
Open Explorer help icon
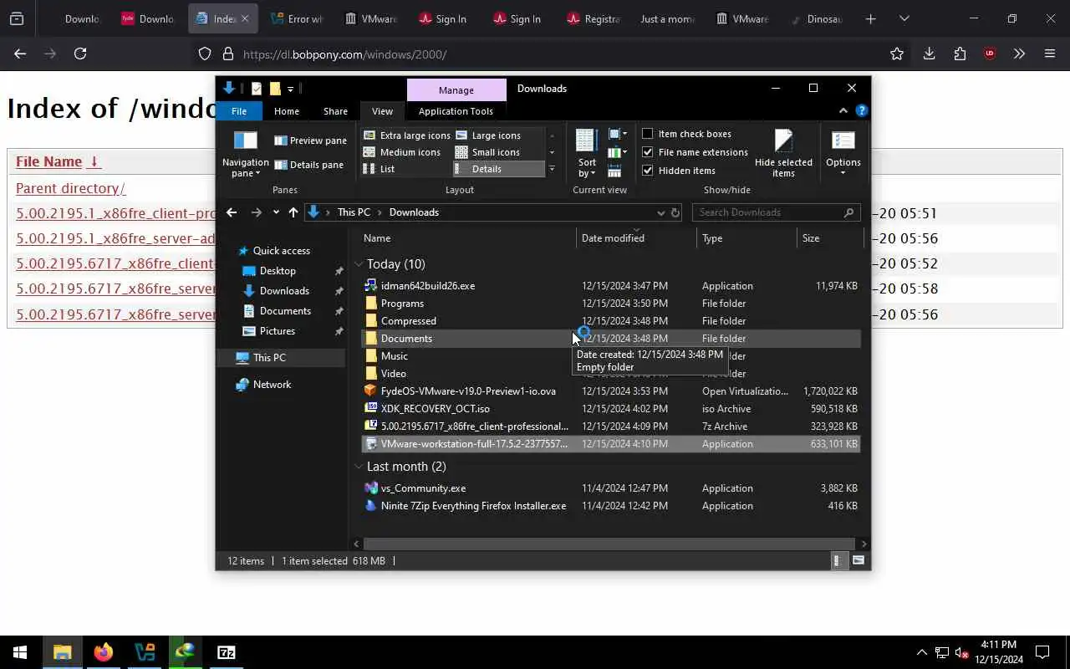[x=862, y=110]
